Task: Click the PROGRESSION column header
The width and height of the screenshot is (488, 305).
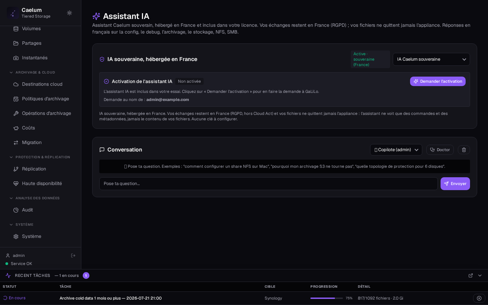Action: 324,287
